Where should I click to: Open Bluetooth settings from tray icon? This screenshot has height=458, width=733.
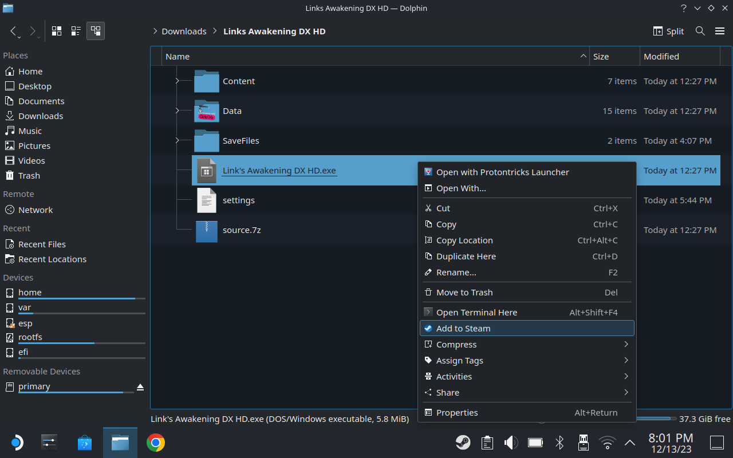pyautogui.click(x=559, y=443)
